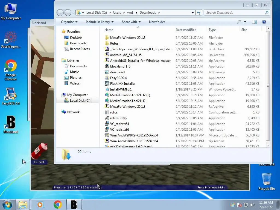Go to Local Disk (C:) in breadcrumb
This screenshot has height=210, width=280.
97,13
